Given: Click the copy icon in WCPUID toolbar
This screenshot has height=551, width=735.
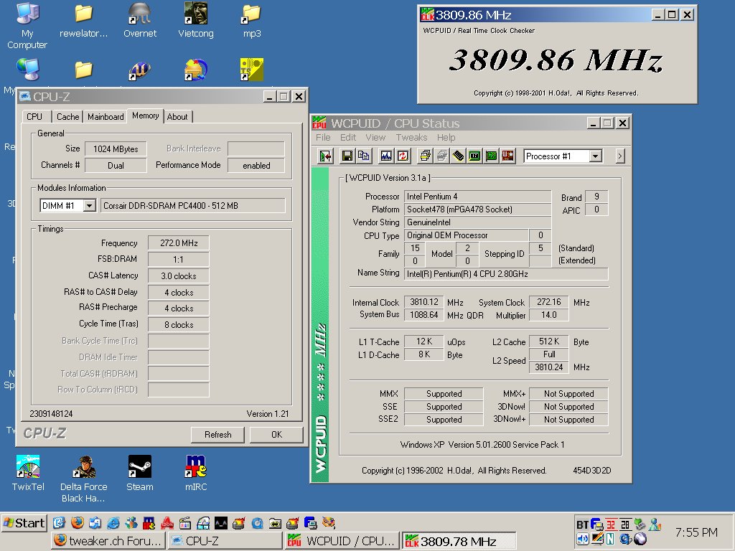Looking at the screenshot, I should pos(364,156).
